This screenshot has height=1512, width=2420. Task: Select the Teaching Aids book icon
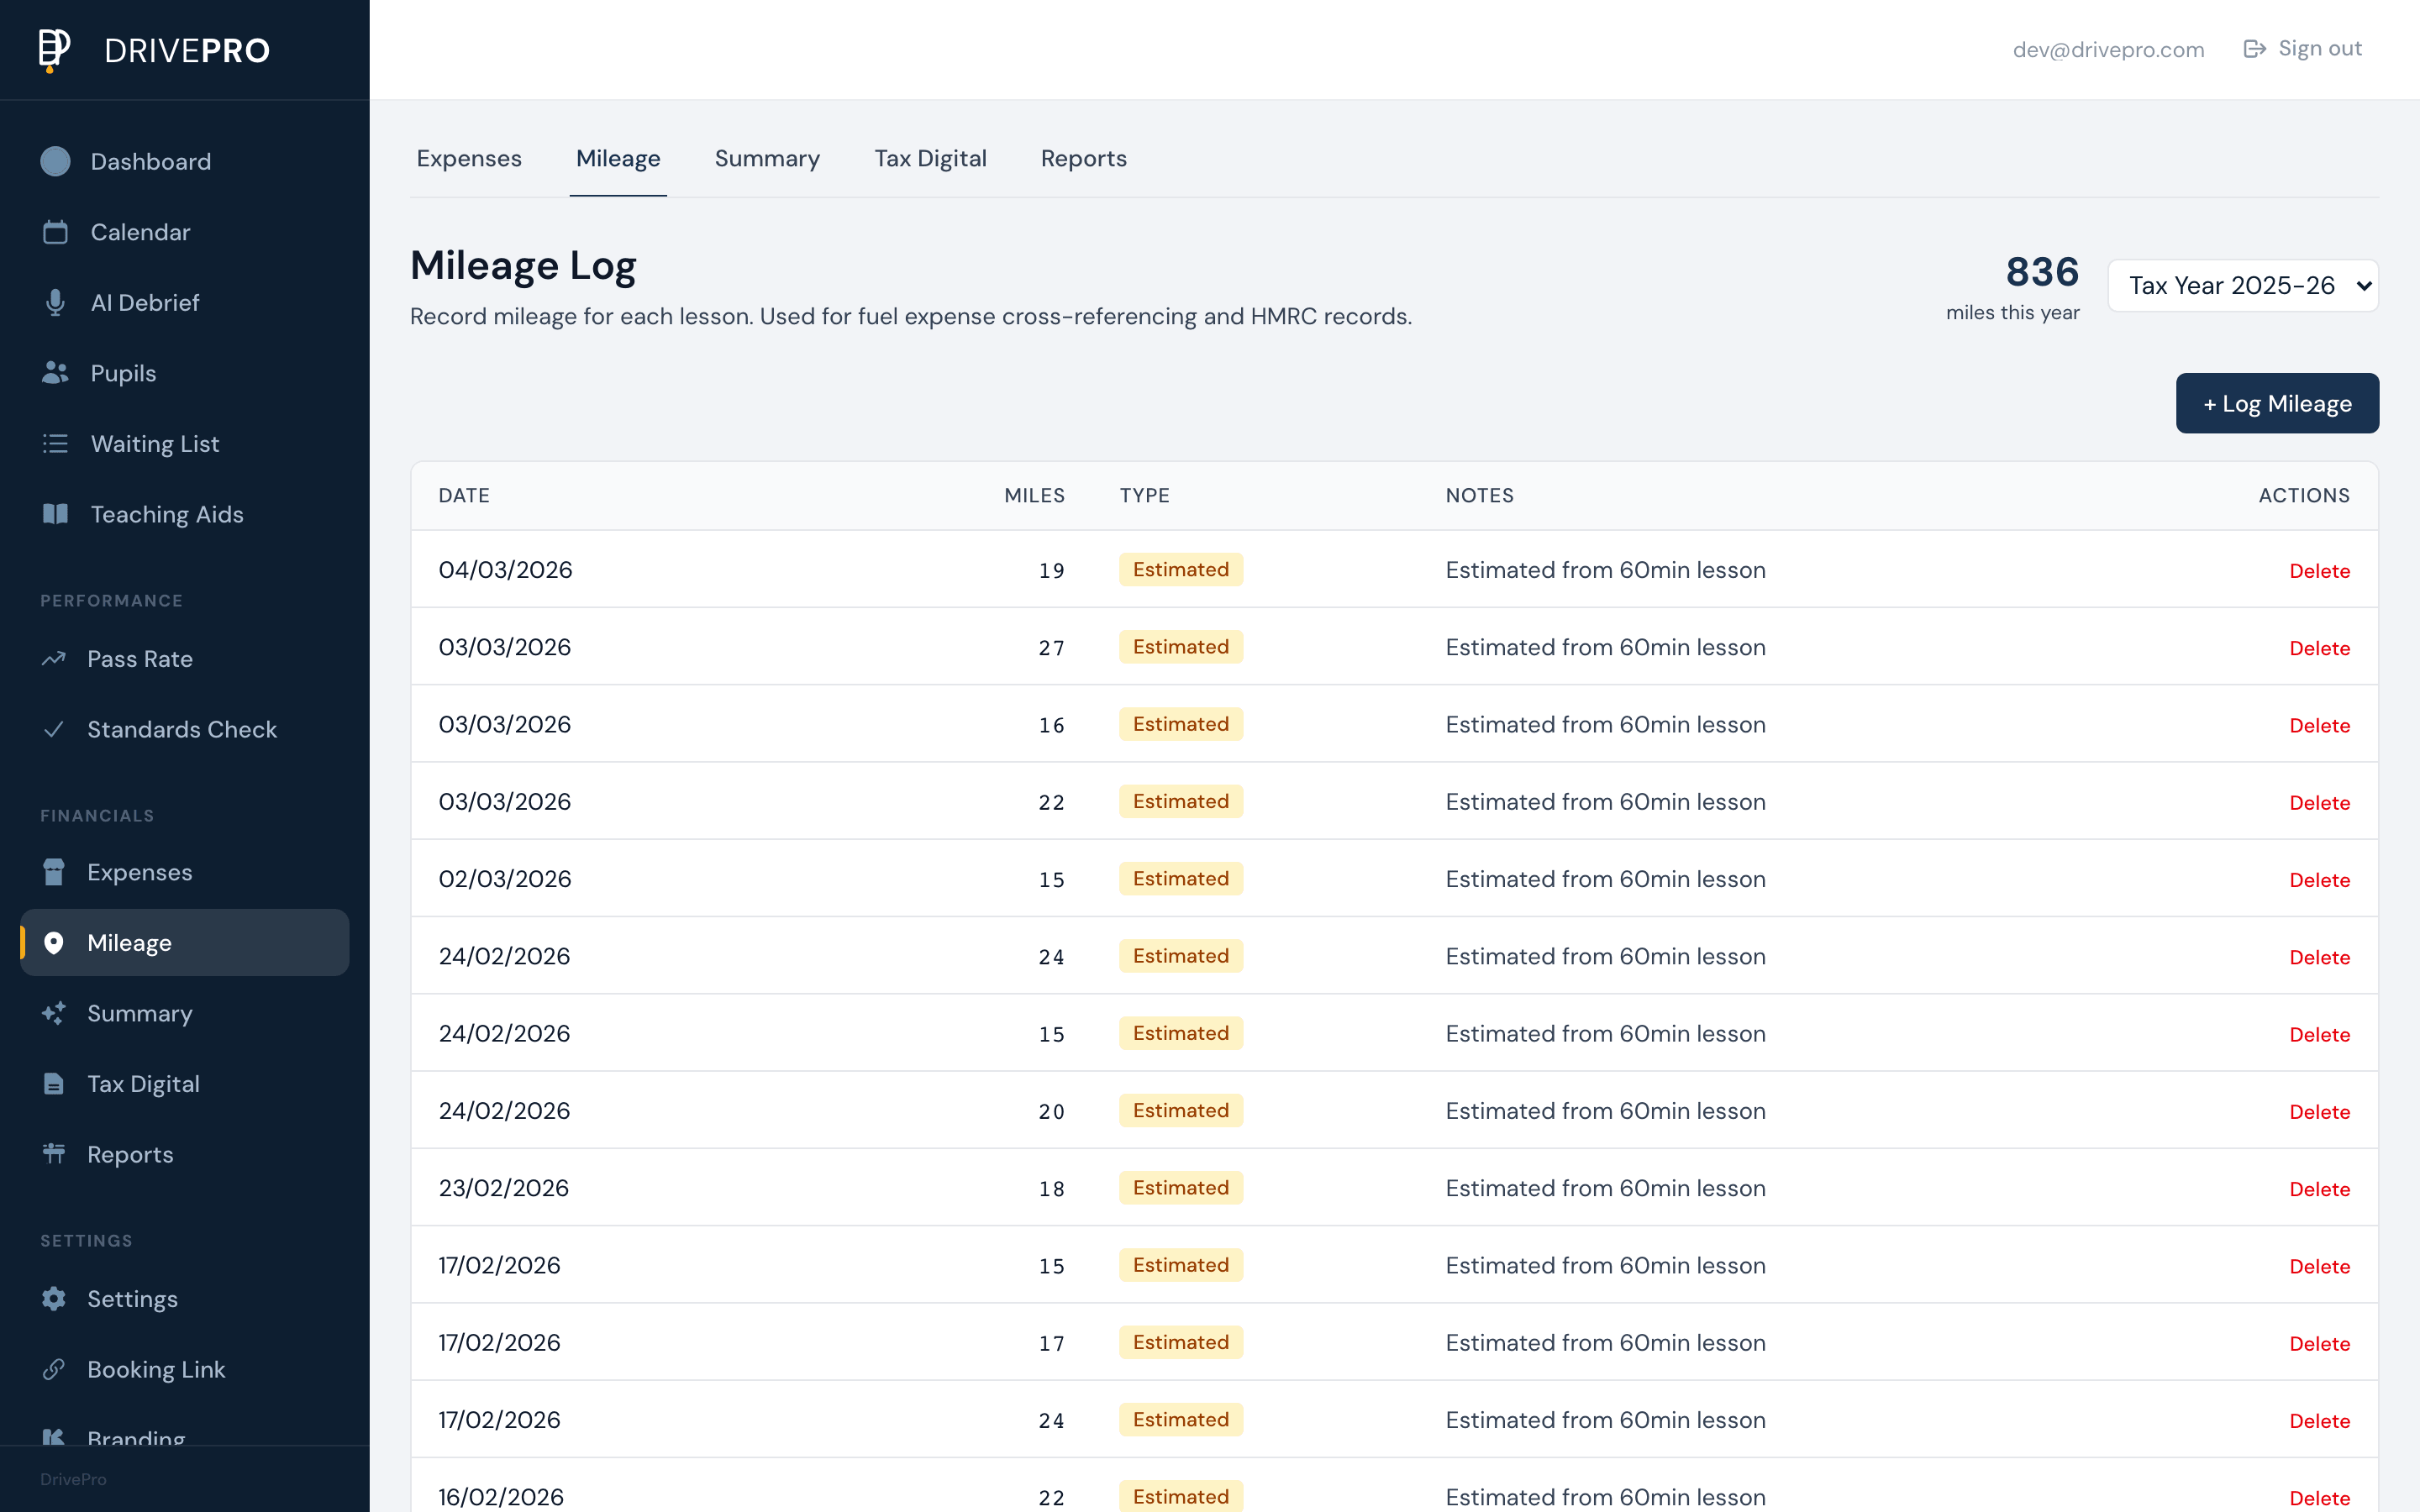(55, 514)
